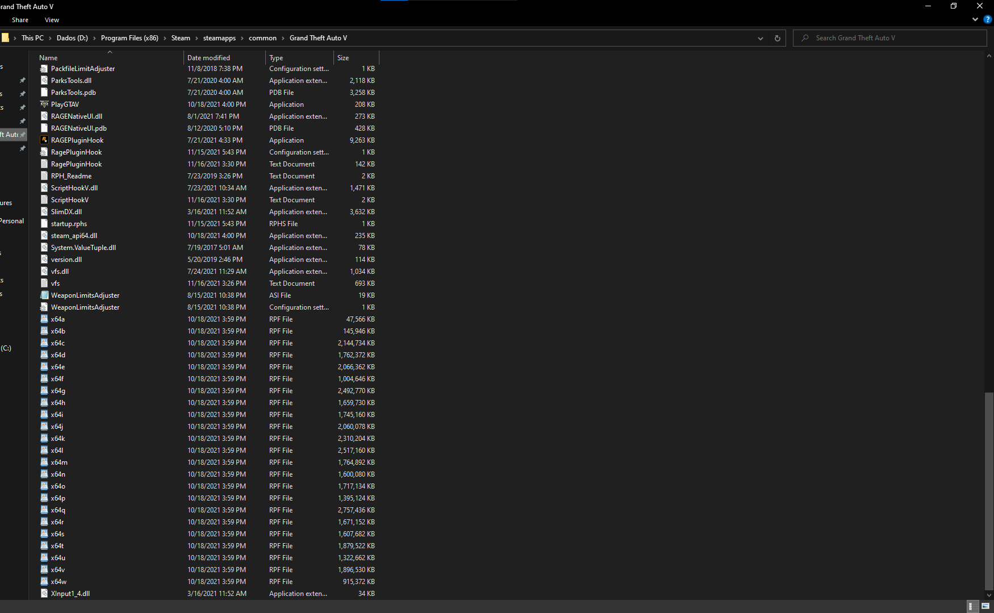The image size is (994, 613).
Task: Navigate to Program Files (x86) breadcrumb
Action: 130,38
